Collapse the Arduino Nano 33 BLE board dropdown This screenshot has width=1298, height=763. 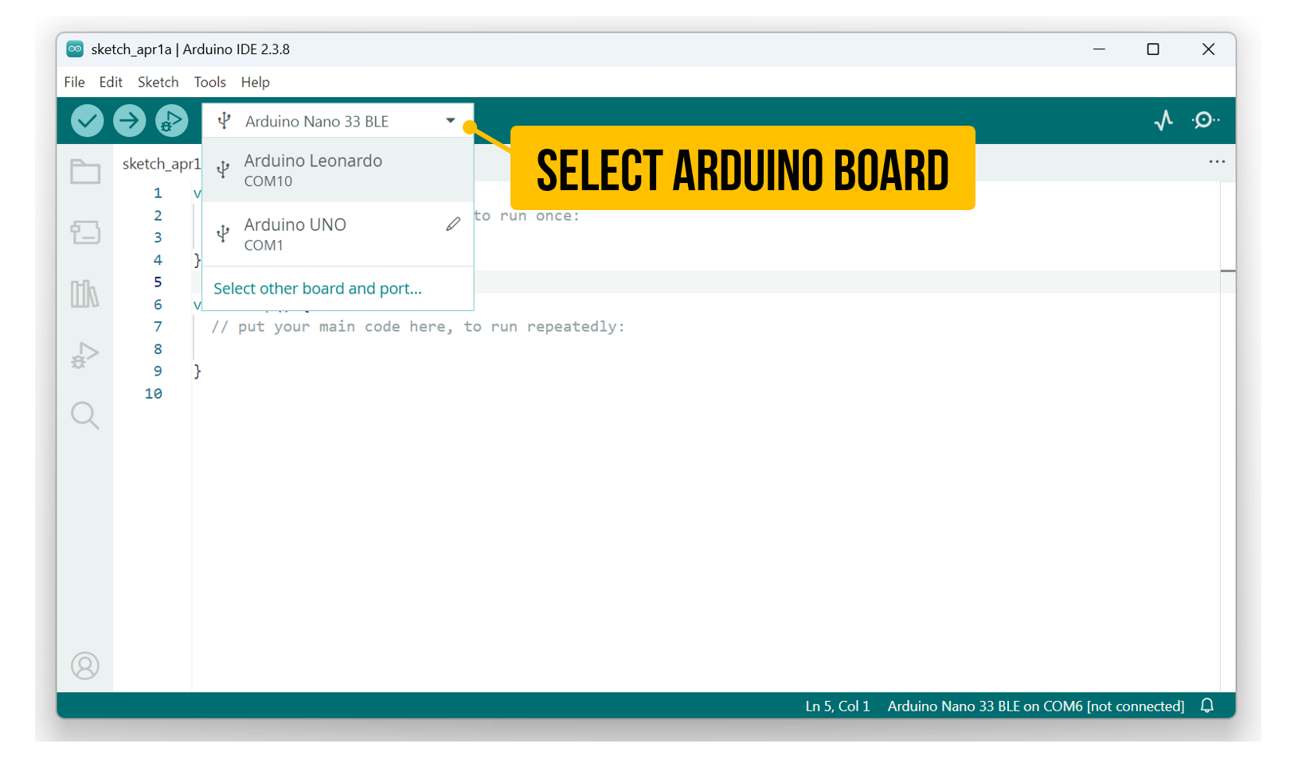338,121
